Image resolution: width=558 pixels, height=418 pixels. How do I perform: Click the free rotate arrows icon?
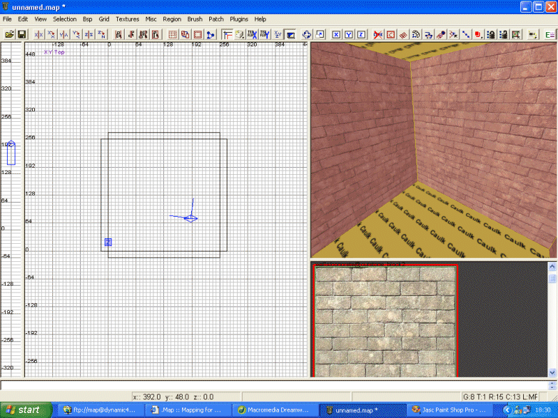[x=307, y=34]
